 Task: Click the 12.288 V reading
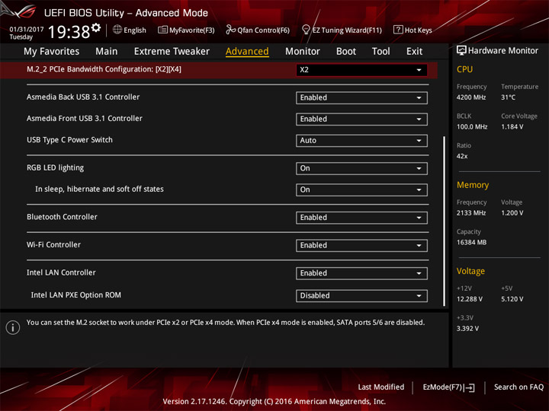470,300
